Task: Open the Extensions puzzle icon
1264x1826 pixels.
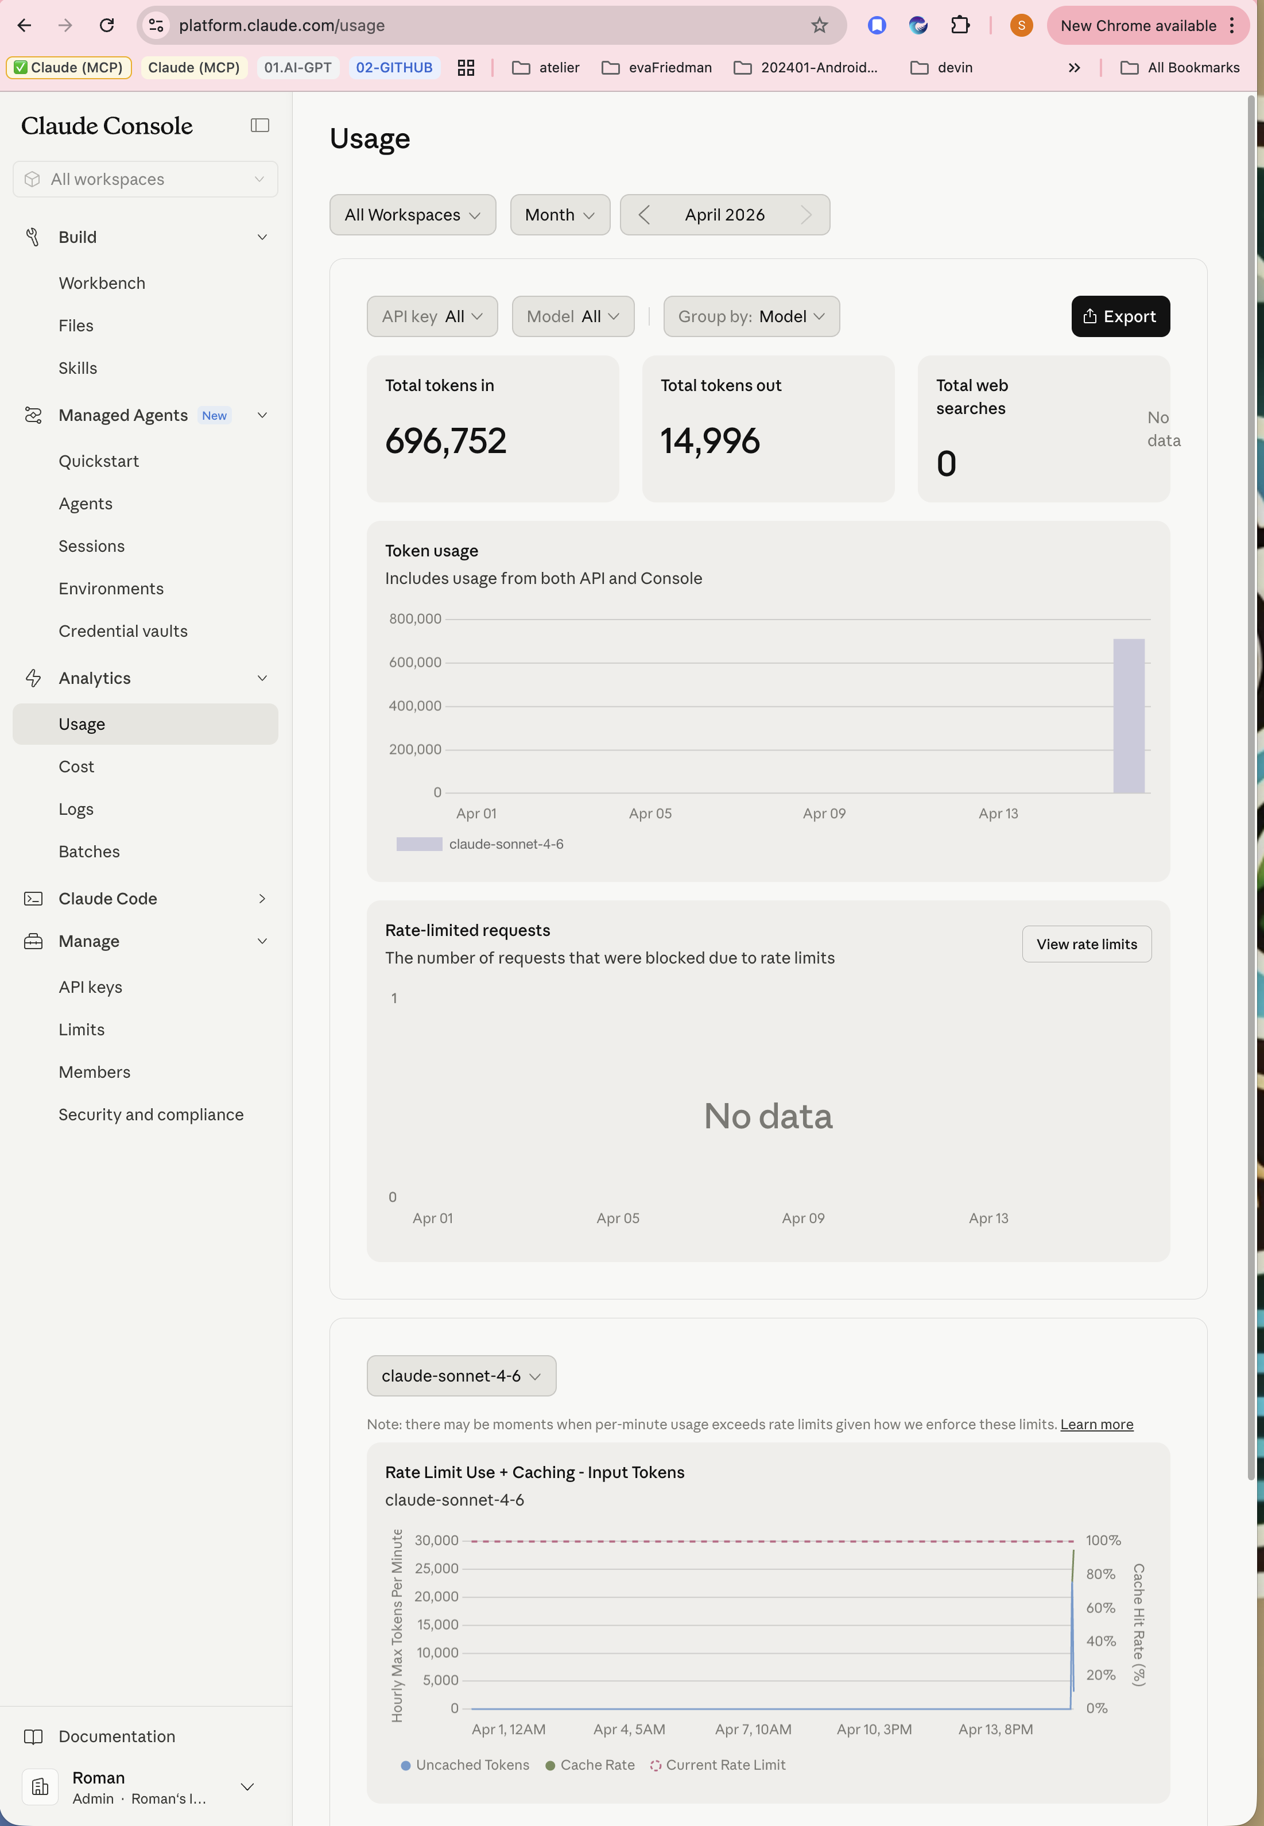Action: click(960, 25)
